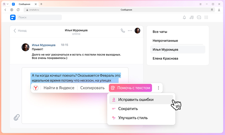Open chat options three dots

[x=130, y=30]
